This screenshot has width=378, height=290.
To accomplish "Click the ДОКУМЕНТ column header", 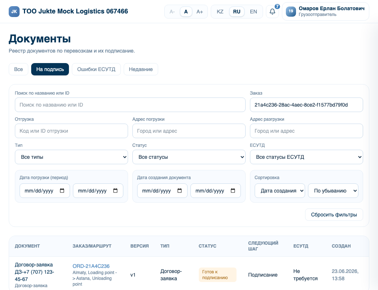I will [27, 246].
